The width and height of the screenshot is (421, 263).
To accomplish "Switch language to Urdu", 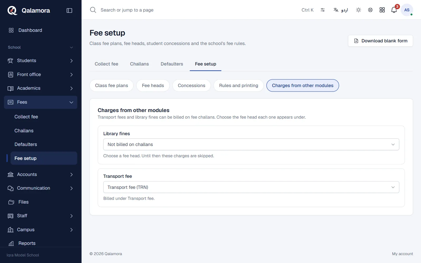I will pyautogui.click(x=341, y=10).
